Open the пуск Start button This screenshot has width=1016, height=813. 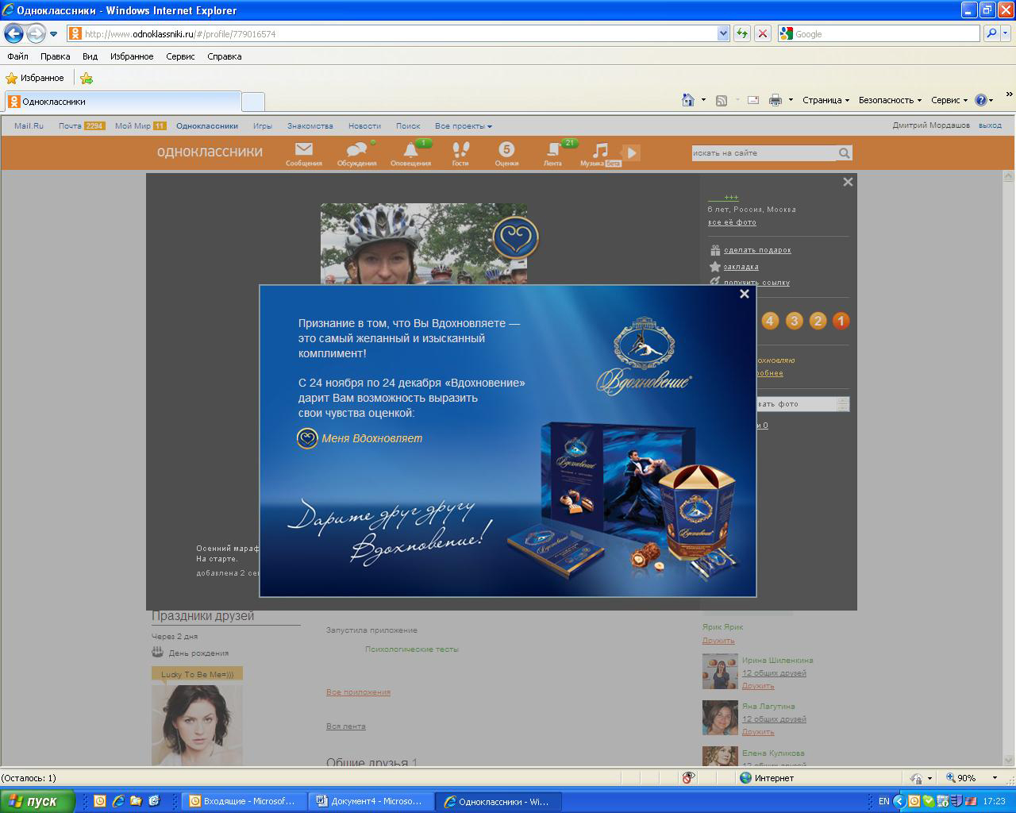[37, 801]
